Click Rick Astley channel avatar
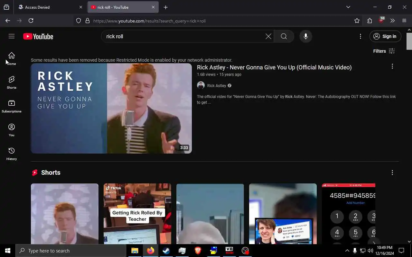The width and height of the screenshot is (412, 257). pyautogui.click(x=201, y=85)
